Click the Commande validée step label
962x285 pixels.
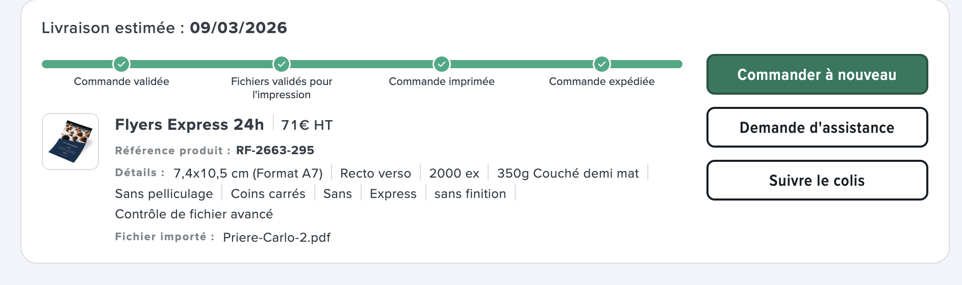121,81
